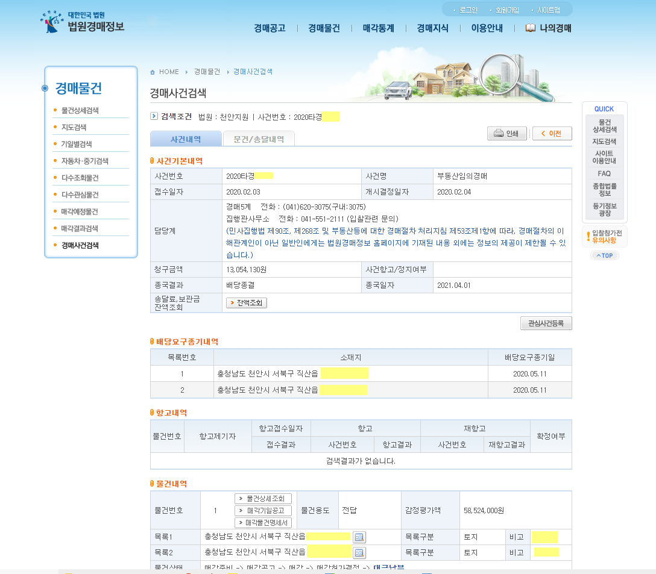Click row 1 배당요구종기일 2020.05.11
656x574 pixels.
(x=529, y=374)
